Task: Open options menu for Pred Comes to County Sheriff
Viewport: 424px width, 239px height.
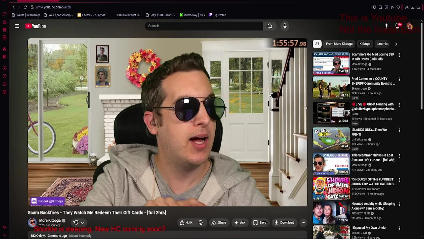Action: tap(399, 79)
